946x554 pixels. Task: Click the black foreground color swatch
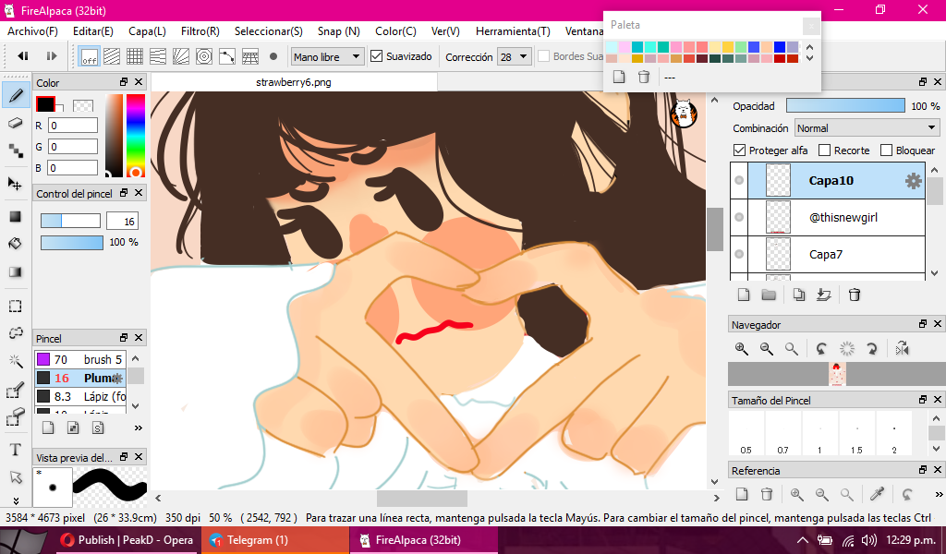(x=45, y=104)
